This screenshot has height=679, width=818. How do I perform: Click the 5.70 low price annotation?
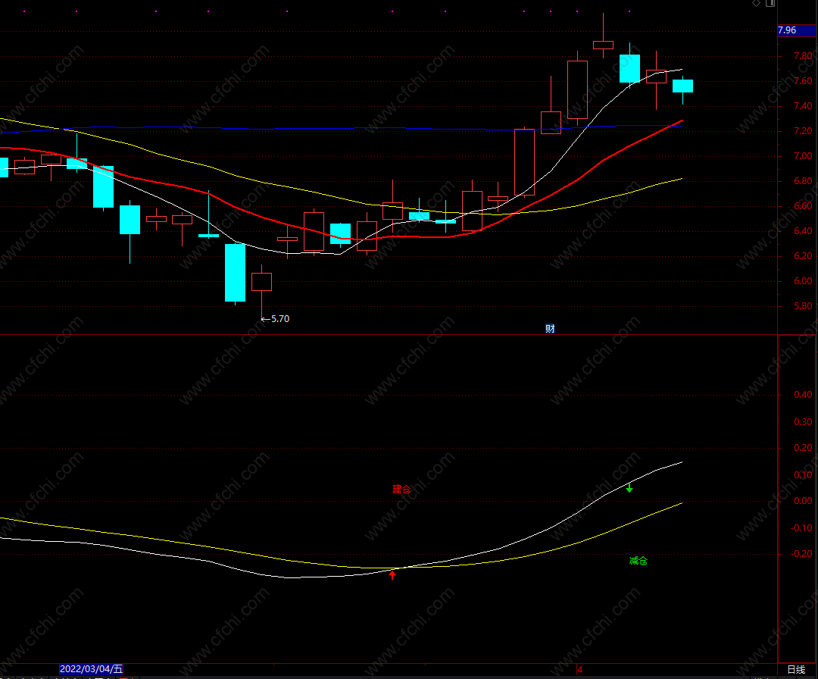pyautogui.click(x=276, y=319)
